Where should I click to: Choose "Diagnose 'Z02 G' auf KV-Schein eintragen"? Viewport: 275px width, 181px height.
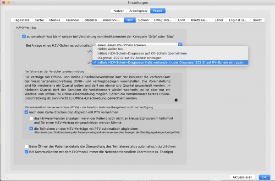(170, 58)
